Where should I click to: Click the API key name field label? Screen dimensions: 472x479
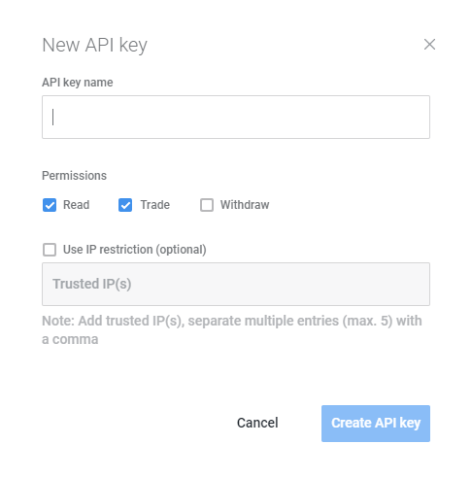coord(78,83)
